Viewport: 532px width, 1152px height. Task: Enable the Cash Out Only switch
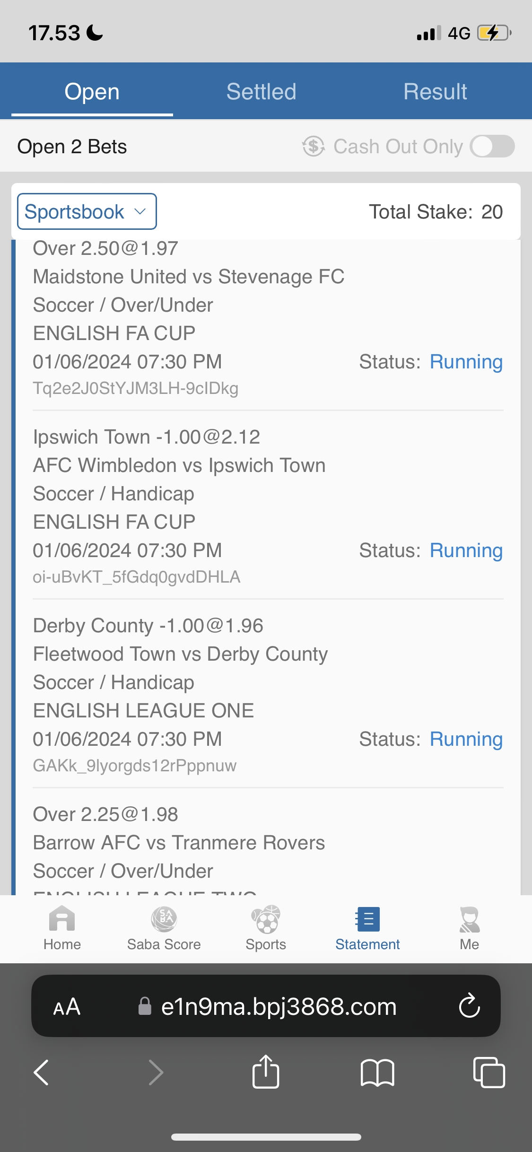[x=492, y=146]
